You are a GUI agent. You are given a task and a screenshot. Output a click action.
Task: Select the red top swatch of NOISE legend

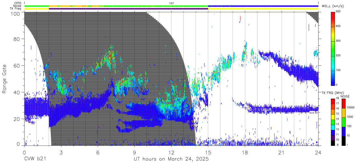pos(343,103)
